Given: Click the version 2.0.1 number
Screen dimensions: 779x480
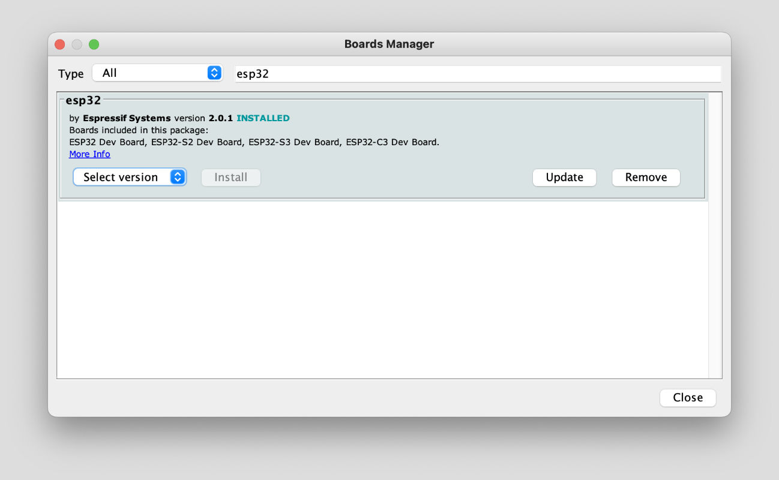Looking at the screenshot, I should click(x=221, y=118).
